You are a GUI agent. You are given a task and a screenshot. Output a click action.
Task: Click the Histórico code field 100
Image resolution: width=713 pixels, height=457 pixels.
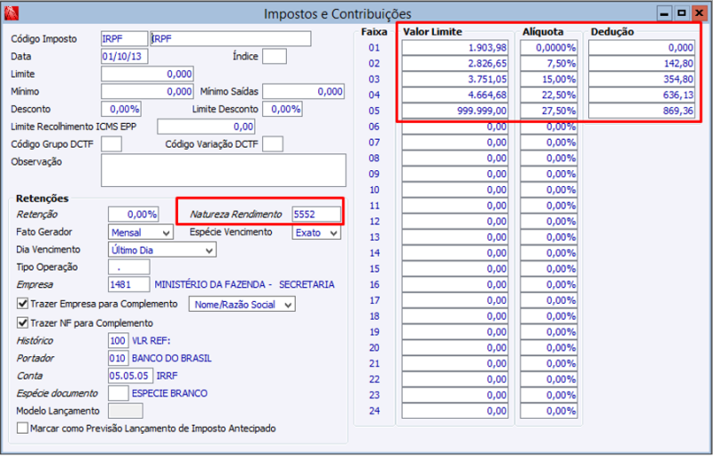pyautogui.click(x=119, y=340)
